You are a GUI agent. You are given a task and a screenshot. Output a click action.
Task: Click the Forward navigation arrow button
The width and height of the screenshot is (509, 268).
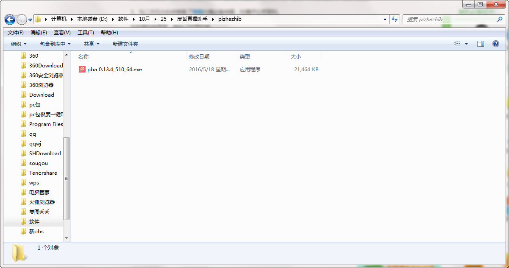point(22,20)
